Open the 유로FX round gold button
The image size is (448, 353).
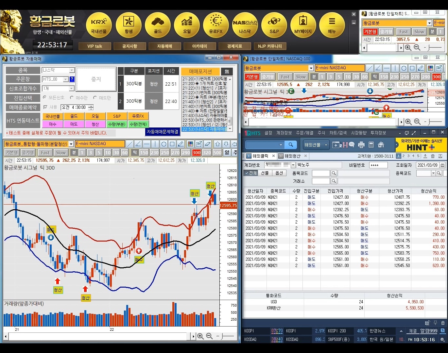point(216,25)
